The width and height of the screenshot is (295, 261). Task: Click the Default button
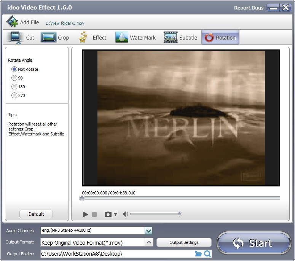pyautogui.click(x=36, y=214)
